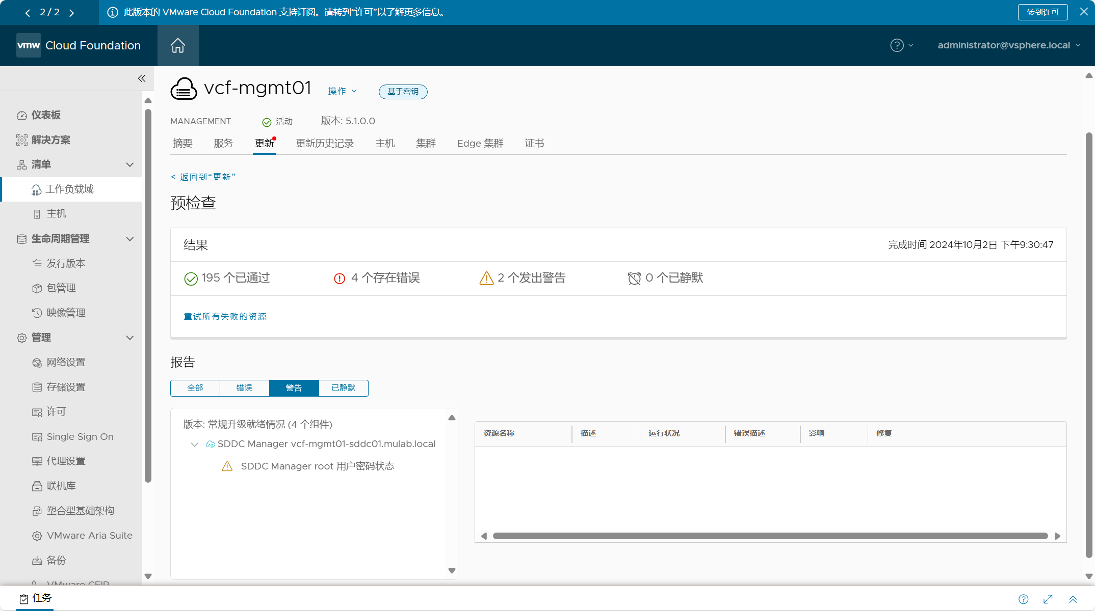Image resolution: width=1095 pixels, height=611 pixels.
Task: Switch to the Edge 集群 tab
Action: tap(480, 143)
